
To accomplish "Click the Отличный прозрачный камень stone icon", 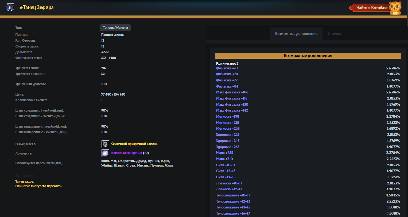I will [105, 144].
